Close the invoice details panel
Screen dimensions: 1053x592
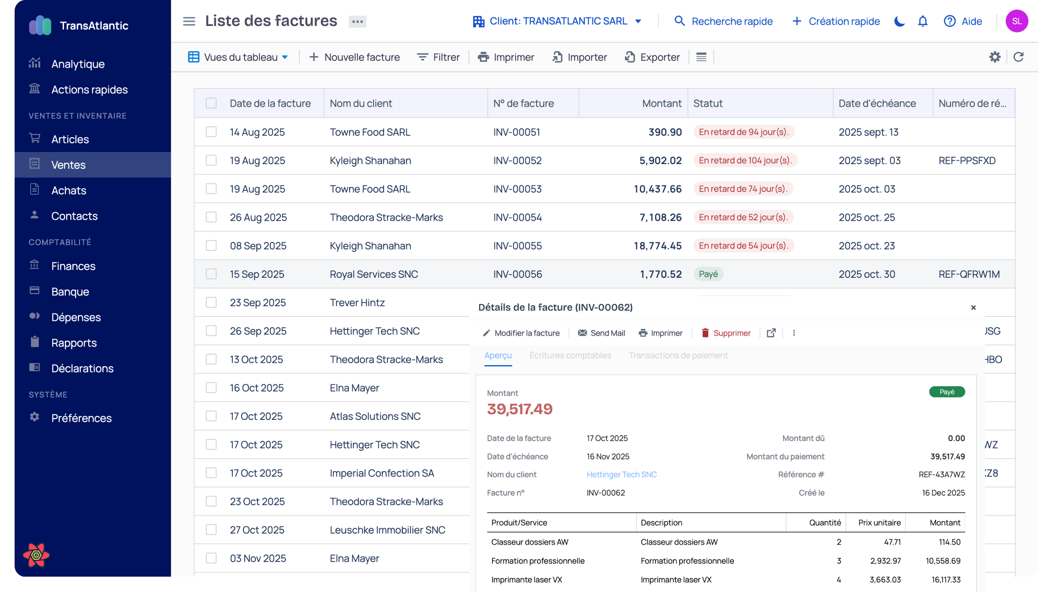[x=974, y=307]
